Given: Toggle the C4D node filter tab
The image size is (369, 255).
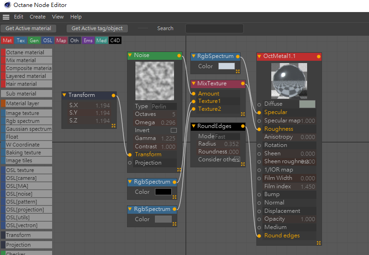Looking at the screenshot, I should 115,40.
